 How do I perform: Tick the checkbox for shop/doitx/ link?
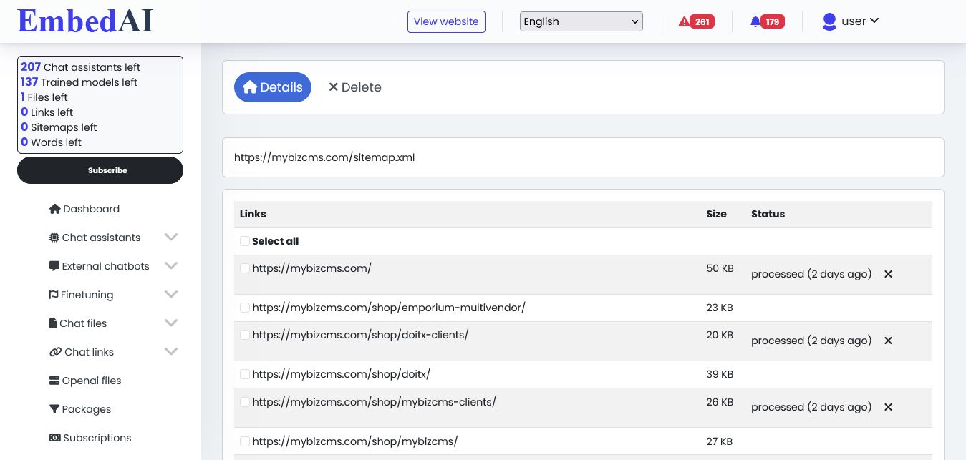coord(245,374)
